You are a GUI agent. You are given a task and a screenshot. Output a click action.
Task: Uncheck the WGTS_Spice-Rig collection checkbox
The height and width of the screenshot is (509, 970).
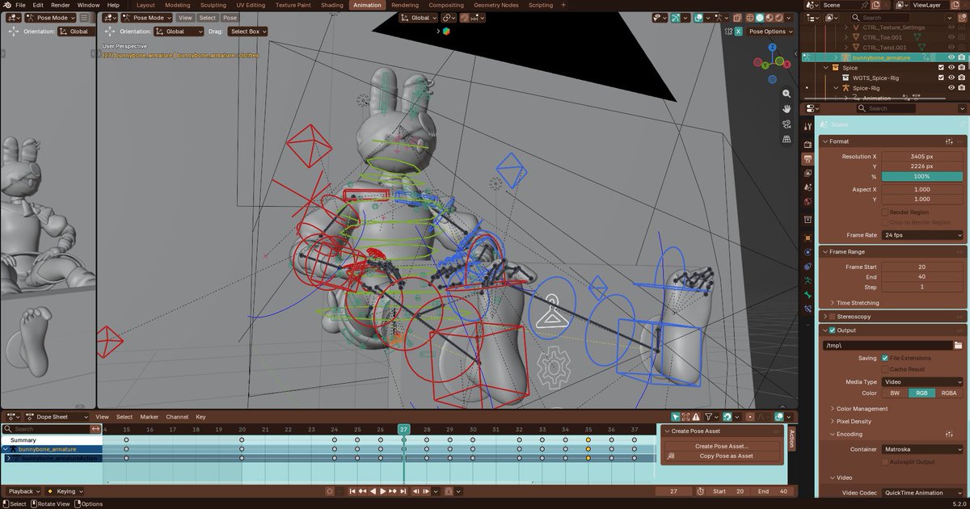point(941,78)
